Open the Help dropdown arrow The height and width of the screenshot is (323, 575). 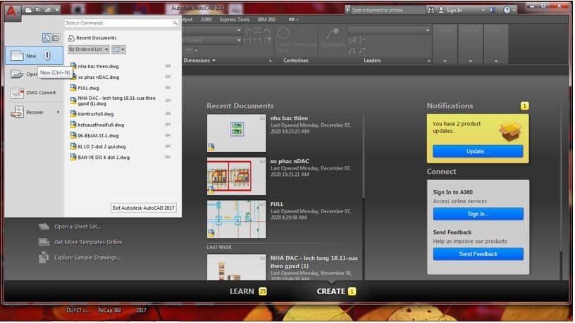pyautogui.click(x=514, y=11)
